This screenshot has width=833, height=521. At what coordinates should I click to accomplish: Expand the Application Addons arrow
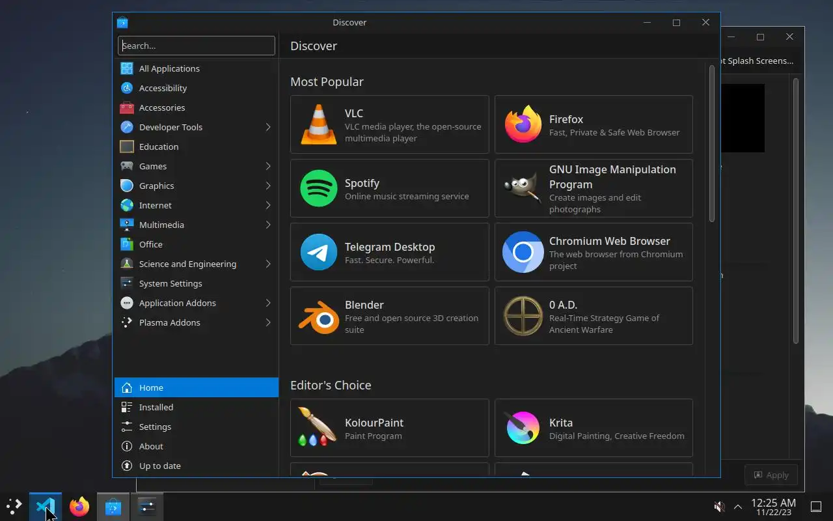[268, 303]
